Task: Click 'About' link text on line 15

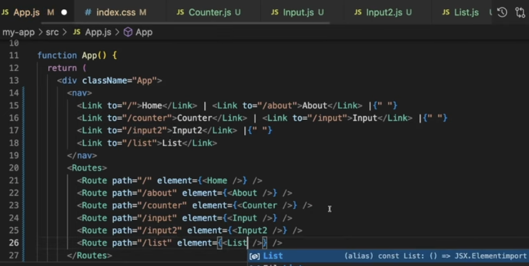Action: [314, 105]
